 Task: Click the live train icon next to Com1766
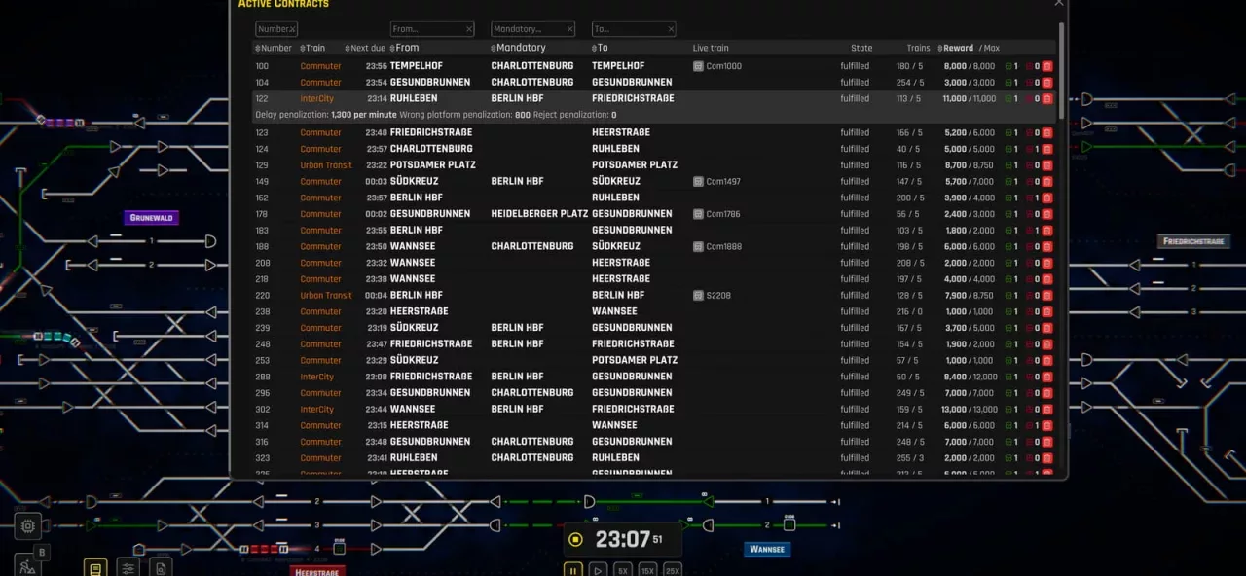(x=698, y=214)
